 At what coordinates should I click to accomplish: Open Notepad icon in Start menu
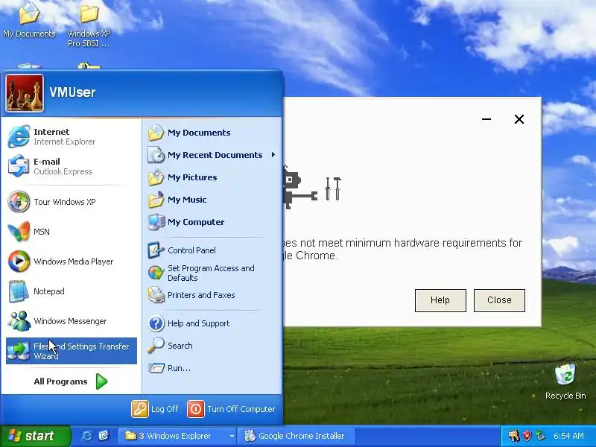click(18, 291)
